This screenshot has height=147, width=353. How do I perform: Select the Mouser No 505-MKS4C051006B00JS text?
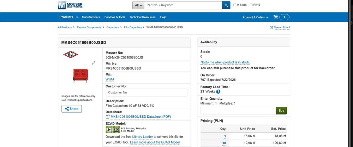tap(124, 57)
